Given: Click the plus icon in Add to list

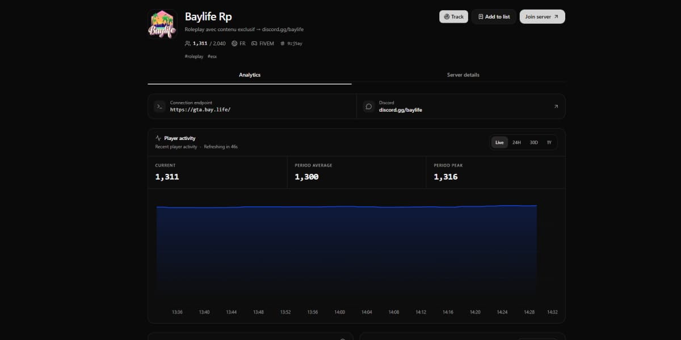Looking at the screenshot, I should click(481, 16).
